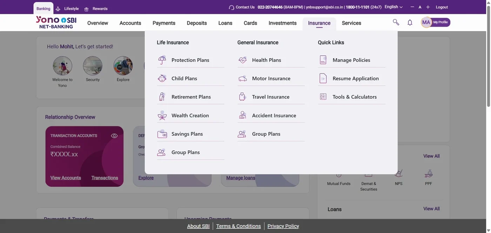Open Transactions link on accounts card
Screen dimensions: 491x233
point(105,178)
